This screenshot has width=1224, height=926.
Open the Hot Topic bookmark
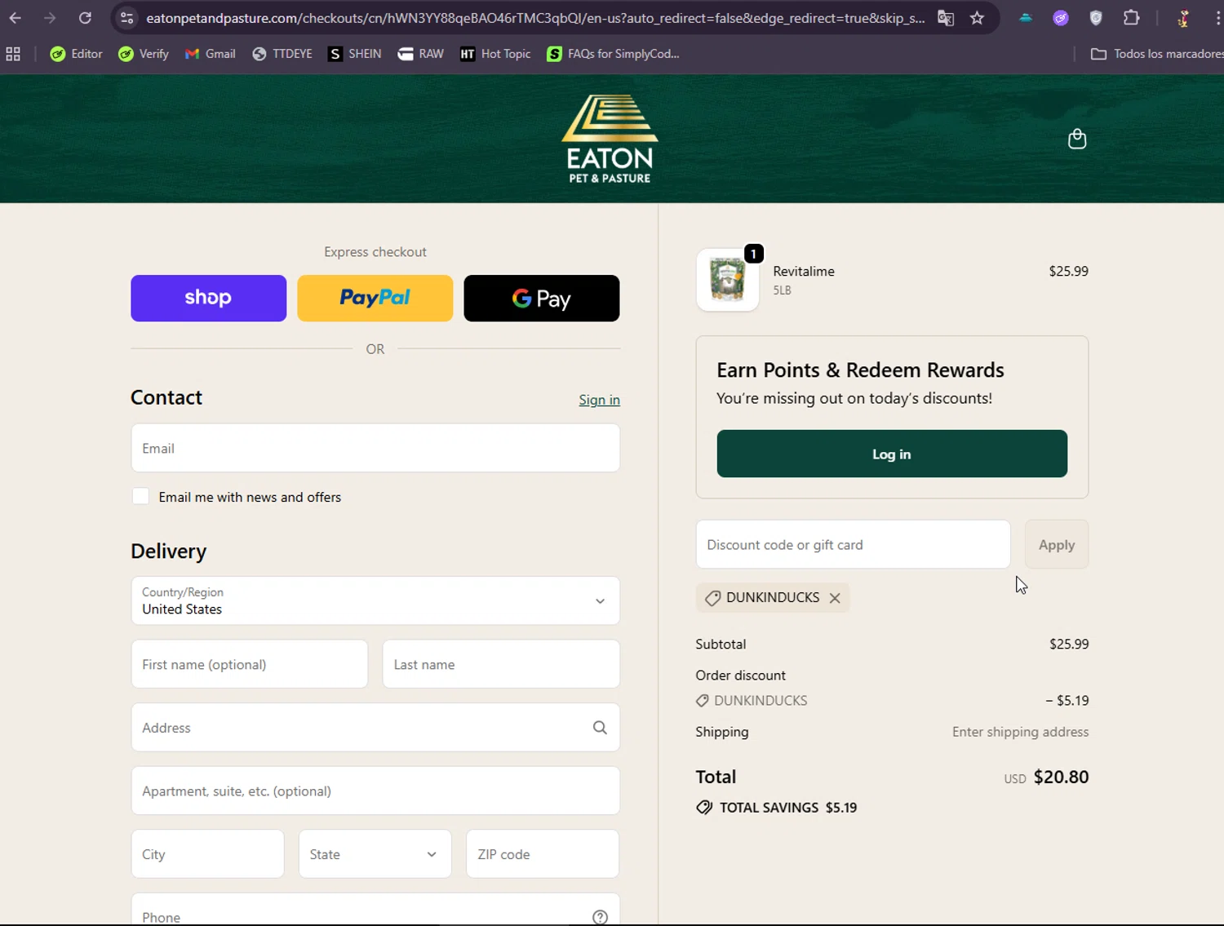tap(494, 54)
